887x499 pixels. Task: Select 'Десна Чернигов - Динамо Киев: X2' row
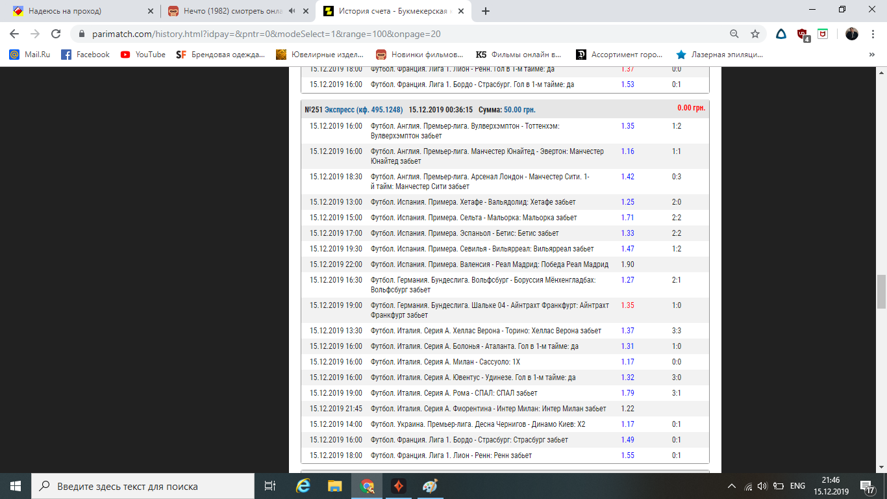click(505, 424)
